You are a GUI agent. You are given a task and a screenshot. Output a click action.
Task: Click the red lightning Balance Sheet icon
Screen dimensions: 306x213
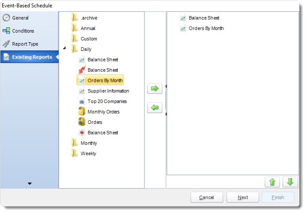click(82, 70)
